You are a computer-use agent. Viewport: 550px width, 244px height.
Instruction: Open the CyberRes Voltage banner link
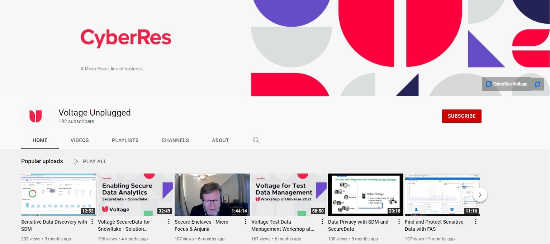click(510, 84)
